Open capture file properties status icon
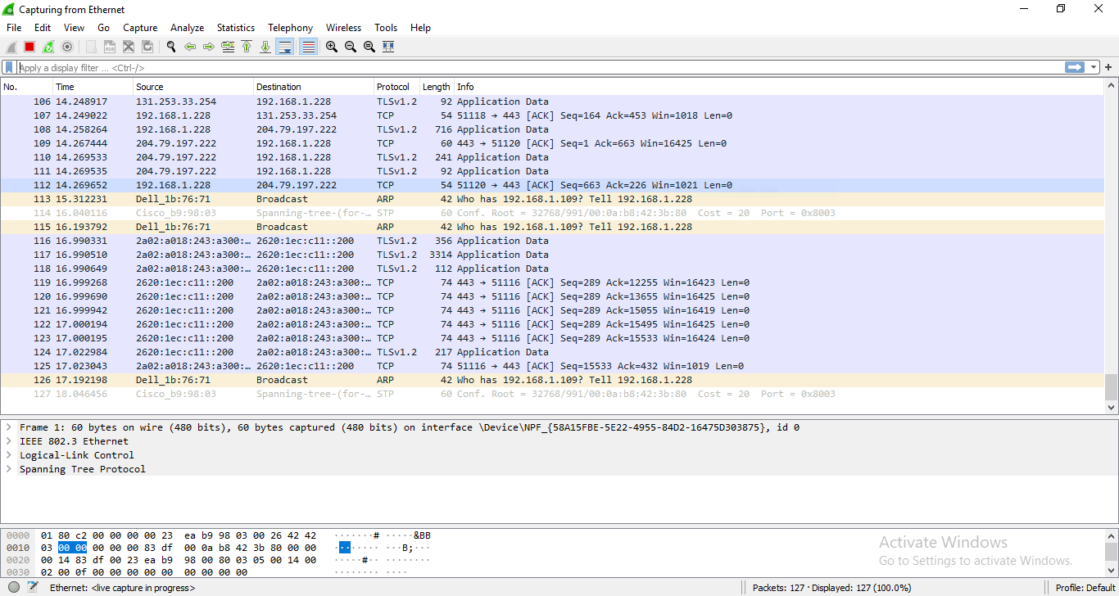 (33, 587)
